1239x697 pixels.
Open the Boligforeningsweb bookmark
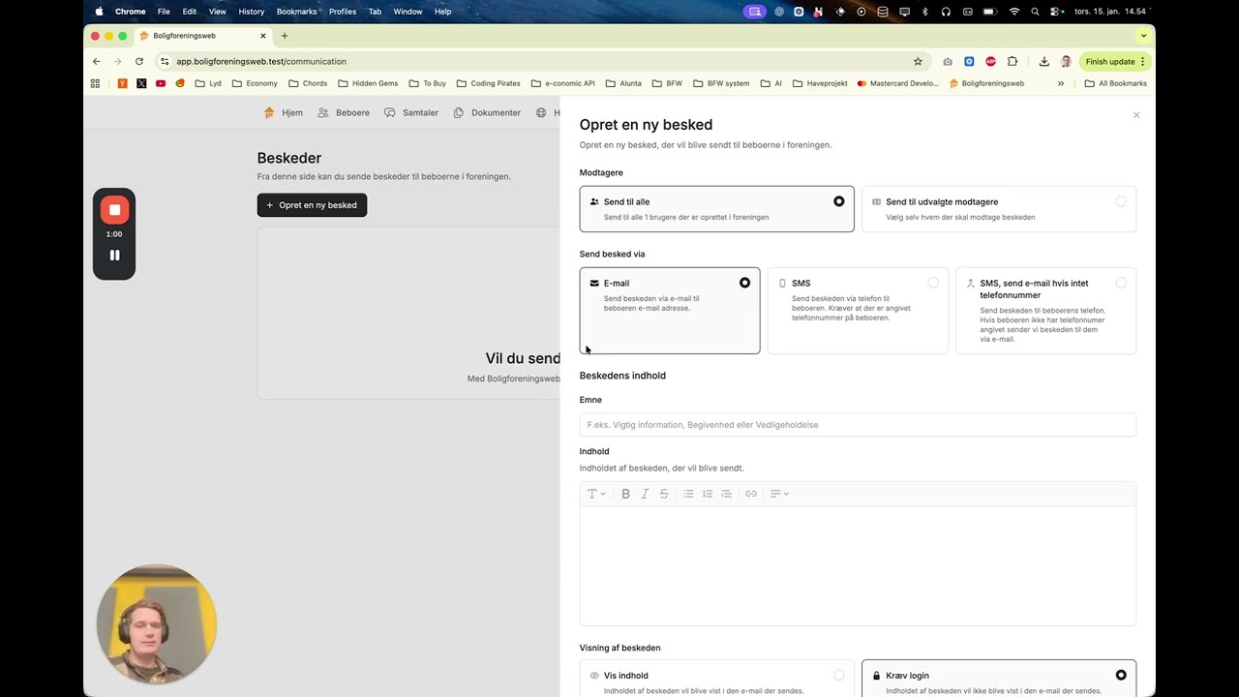986,83
